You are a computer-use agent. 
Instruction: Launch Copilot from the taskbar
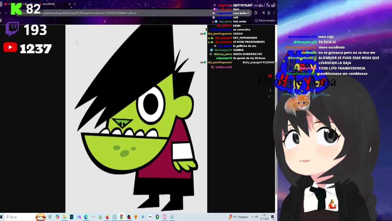click(x=57, y=217)
